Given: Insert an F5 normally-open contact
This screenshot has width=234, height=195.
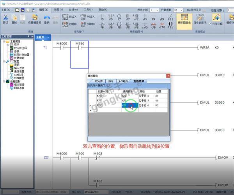Looking at the screenshot, I should pos(102,17).
